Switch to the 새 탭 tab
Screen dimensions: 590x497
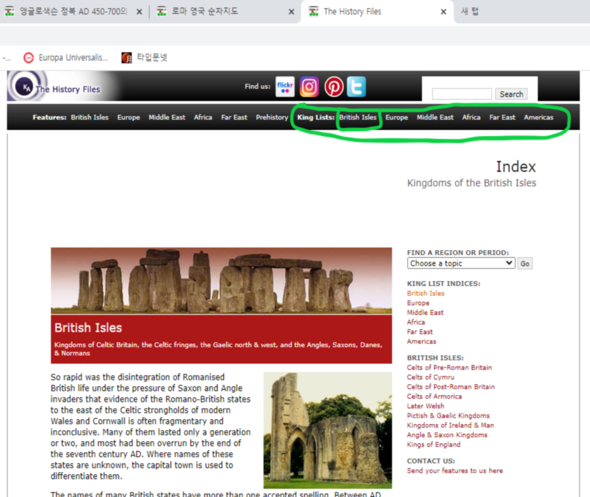pyautogui.click(x=469, y=12)
